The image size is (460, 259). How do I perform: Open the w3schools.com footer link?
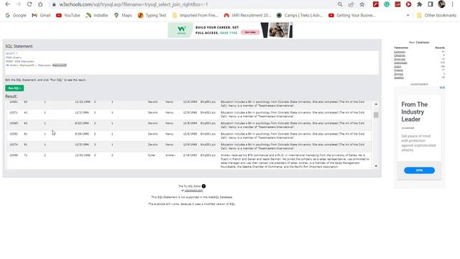pos(193,191)
